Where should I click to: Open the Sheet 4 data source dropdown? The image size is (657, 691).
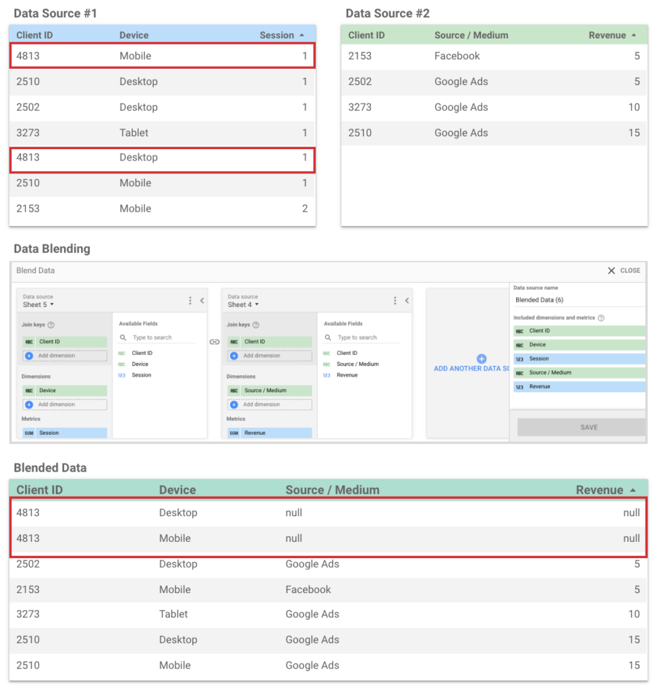click(244, 305)
